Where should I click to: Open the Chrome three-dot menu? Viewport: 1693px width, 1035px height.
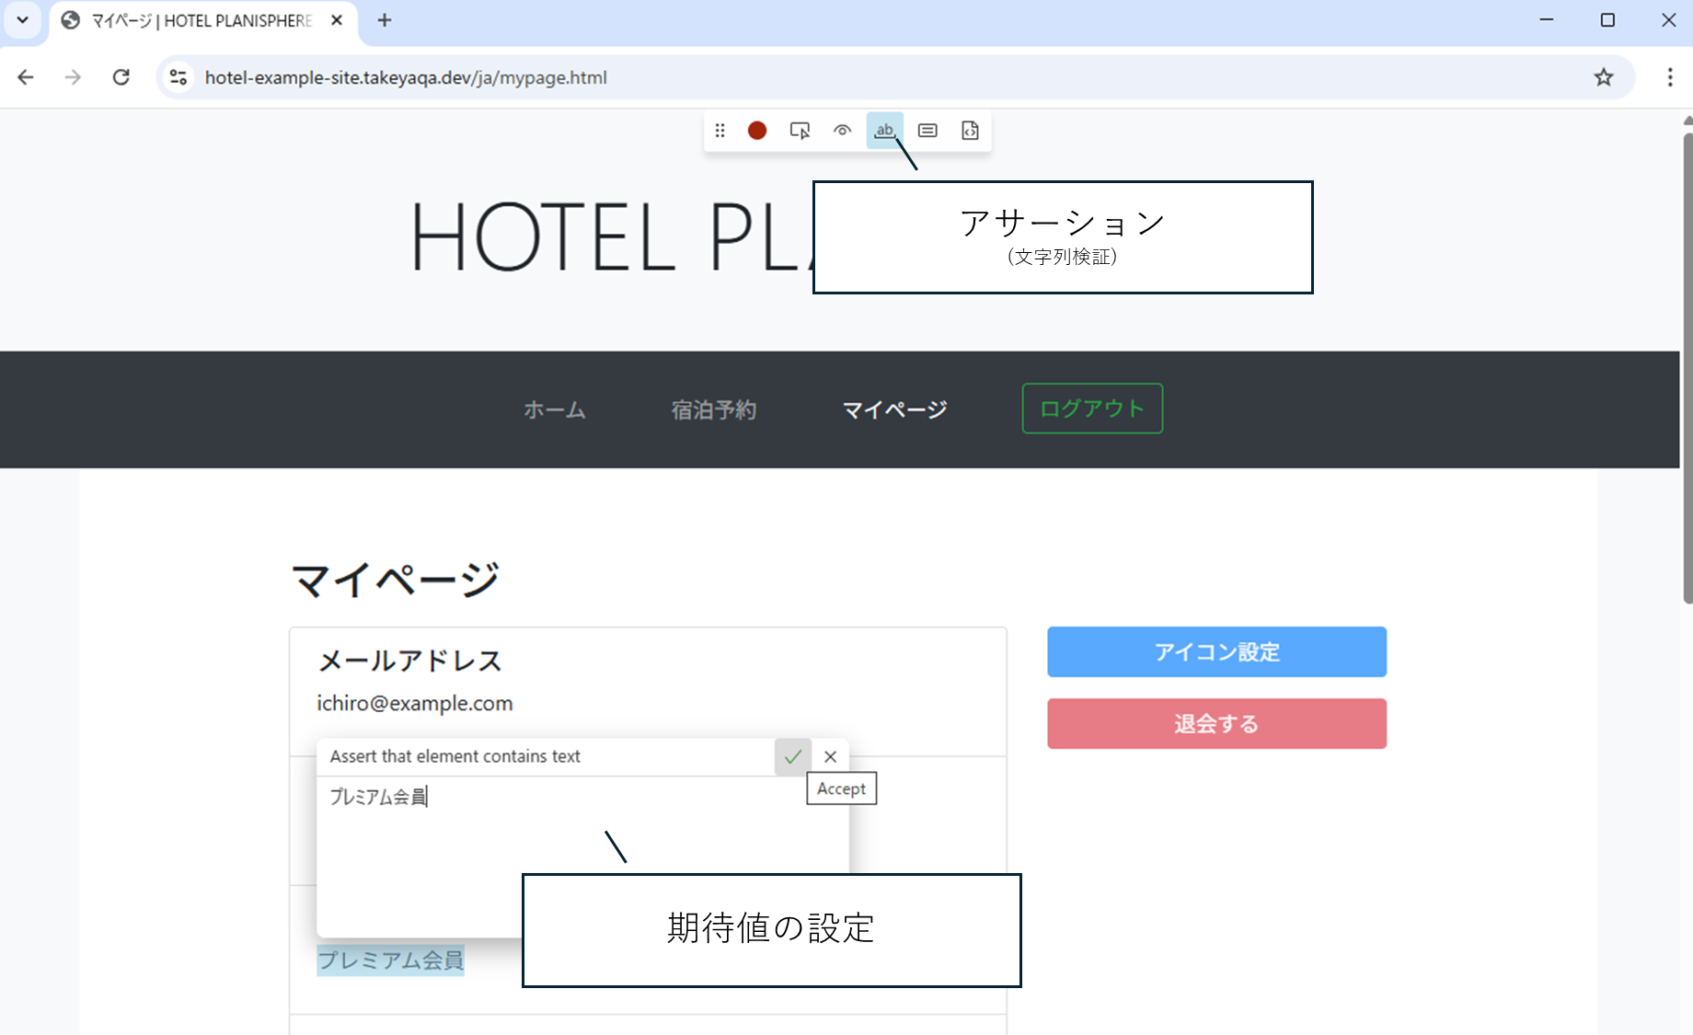(x=1670, y=77)
